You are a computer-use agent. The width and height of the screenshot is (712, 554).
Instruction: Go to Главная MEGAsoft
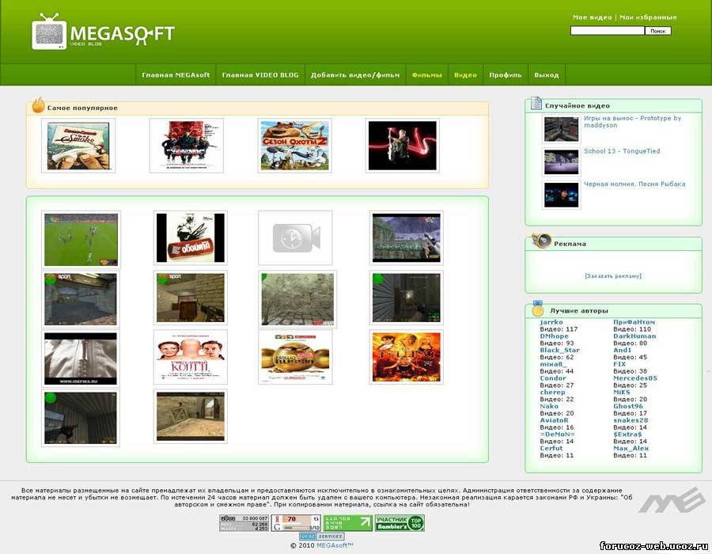tap(176, 75)
